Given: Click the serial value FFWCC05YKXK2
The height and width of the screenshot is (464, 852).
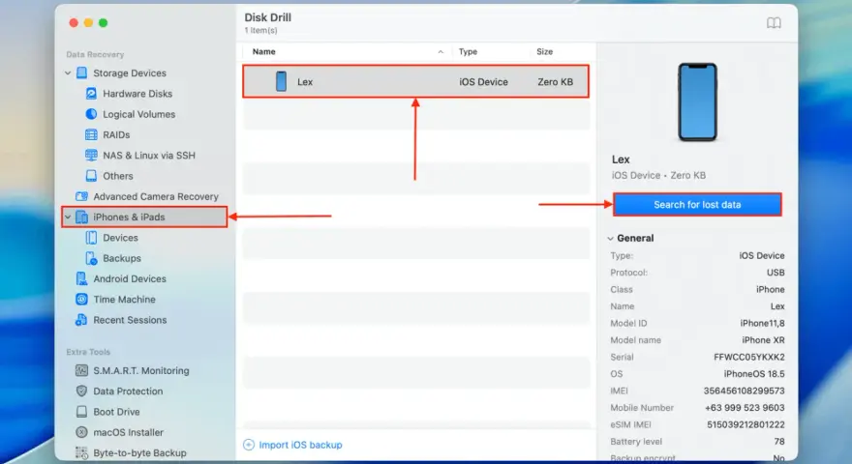Looking at the screenshot, I should coord(748,357).
